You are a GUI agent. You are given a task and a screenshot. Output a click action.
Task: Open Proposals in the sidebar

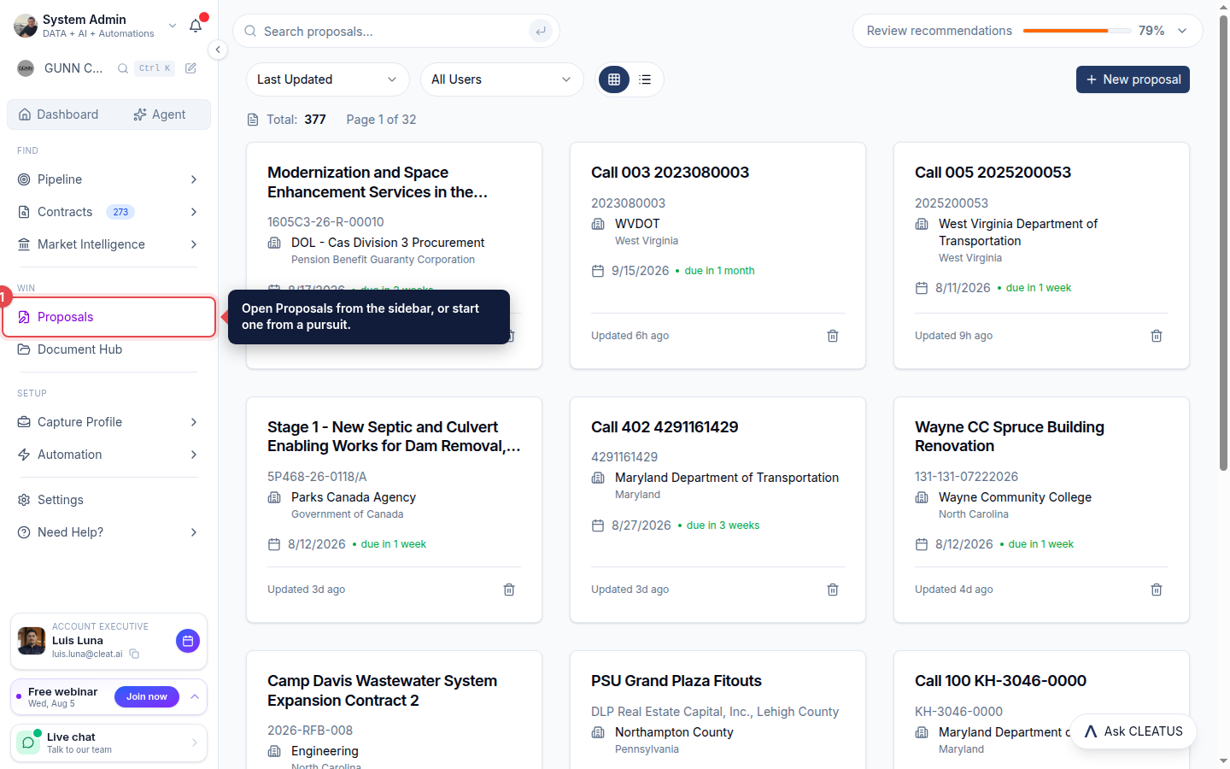[108, 317]
